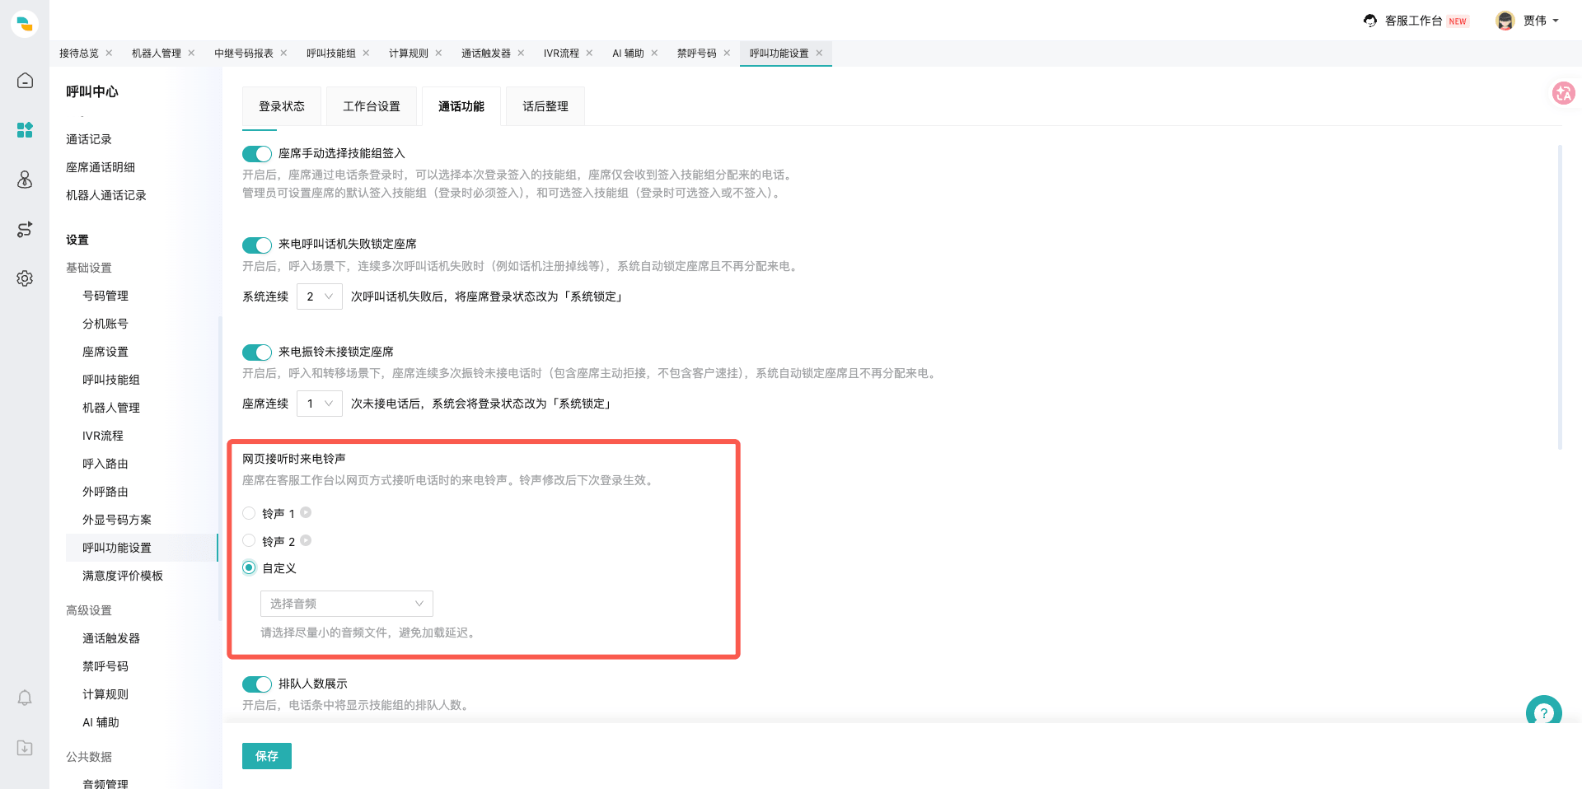Open user menu arrow next to 贾伟
The height and width of the screenshot is (789, 1582).
[x=1556, y=21]
